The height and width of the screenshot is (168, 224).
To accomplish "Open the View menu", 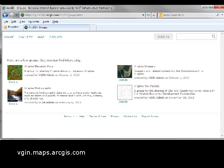I will point(22,21).
